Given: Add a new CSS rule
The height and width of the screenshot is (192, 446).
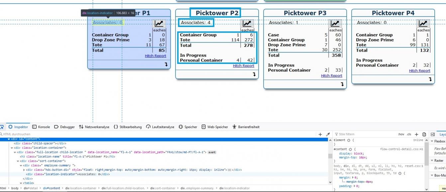Looking at the screenshot, I should click(417, 134).
